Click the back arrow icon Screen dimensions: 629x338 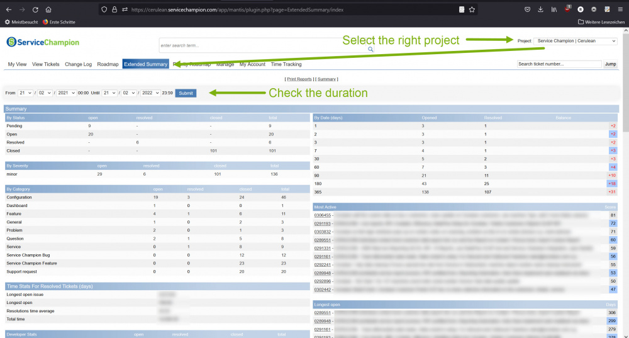point(9,9)
